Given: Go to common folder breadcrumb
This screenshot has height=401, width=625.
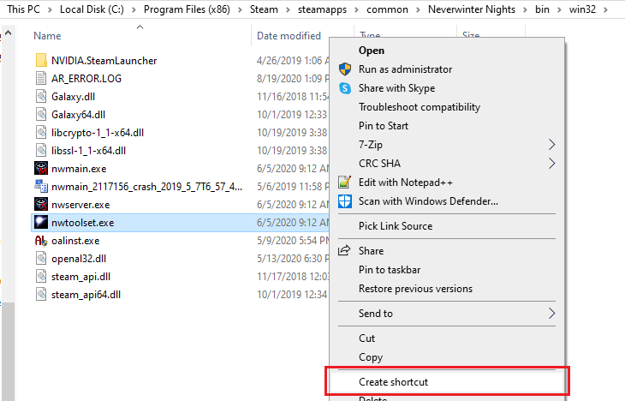Looking at the screenshot, I should tap(387, 9).
